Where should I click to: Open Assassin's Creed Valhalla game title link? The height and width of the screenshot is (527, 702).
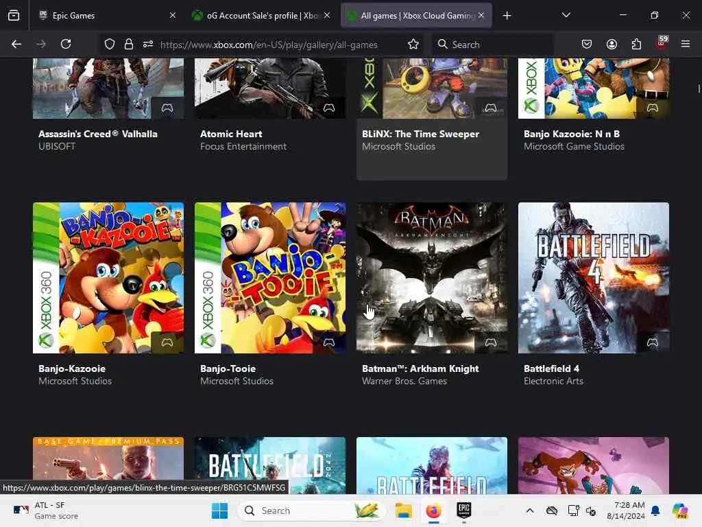click(x=98, y=134)
